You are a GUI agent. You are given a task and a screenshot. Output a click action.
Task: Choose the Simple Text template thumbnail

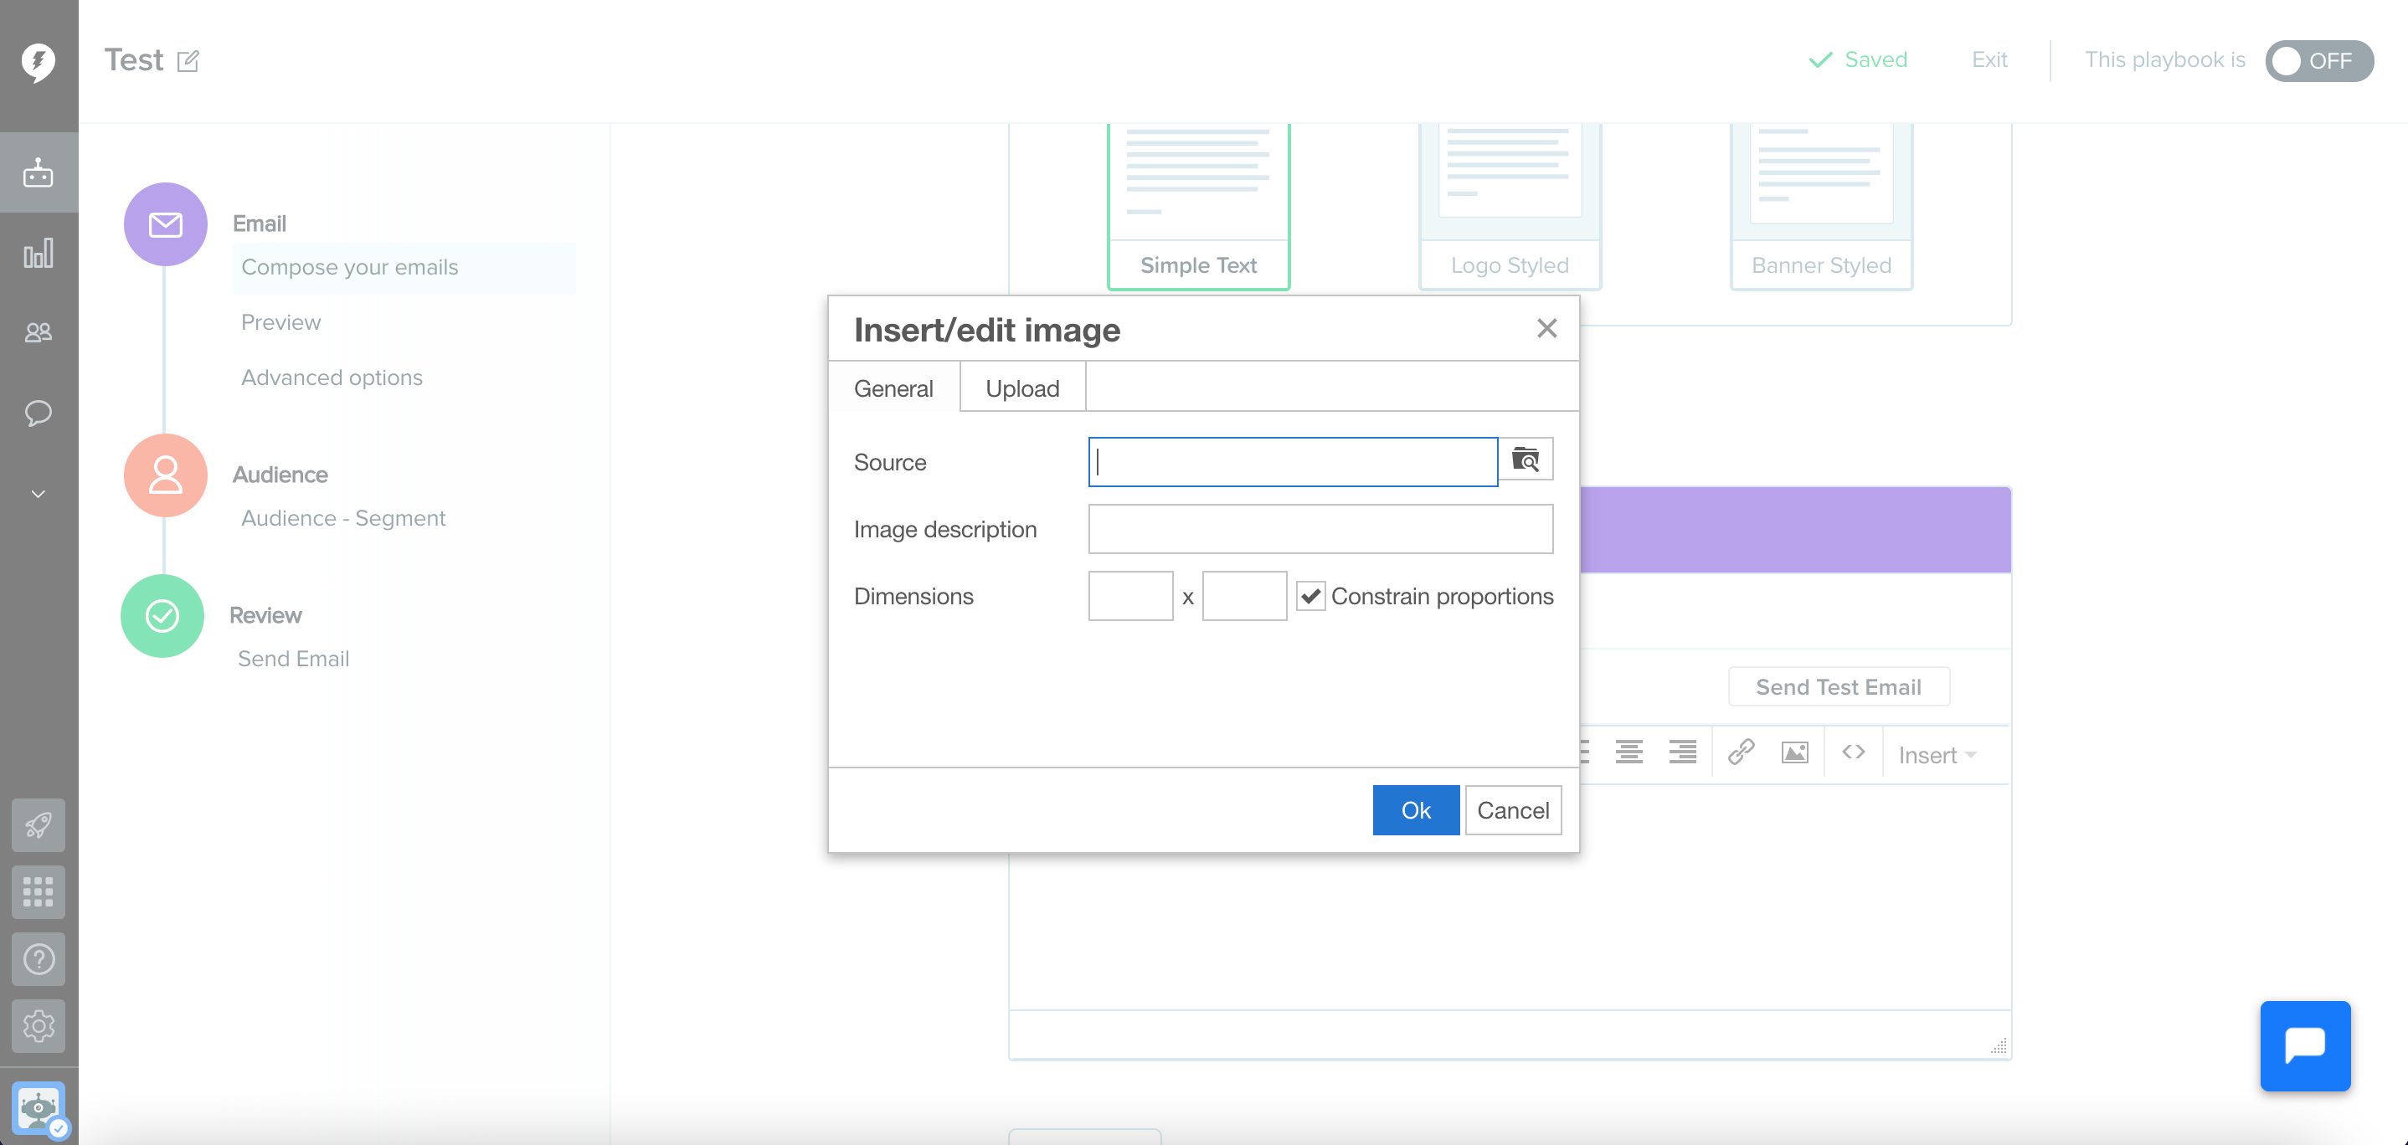(1198, 206)
